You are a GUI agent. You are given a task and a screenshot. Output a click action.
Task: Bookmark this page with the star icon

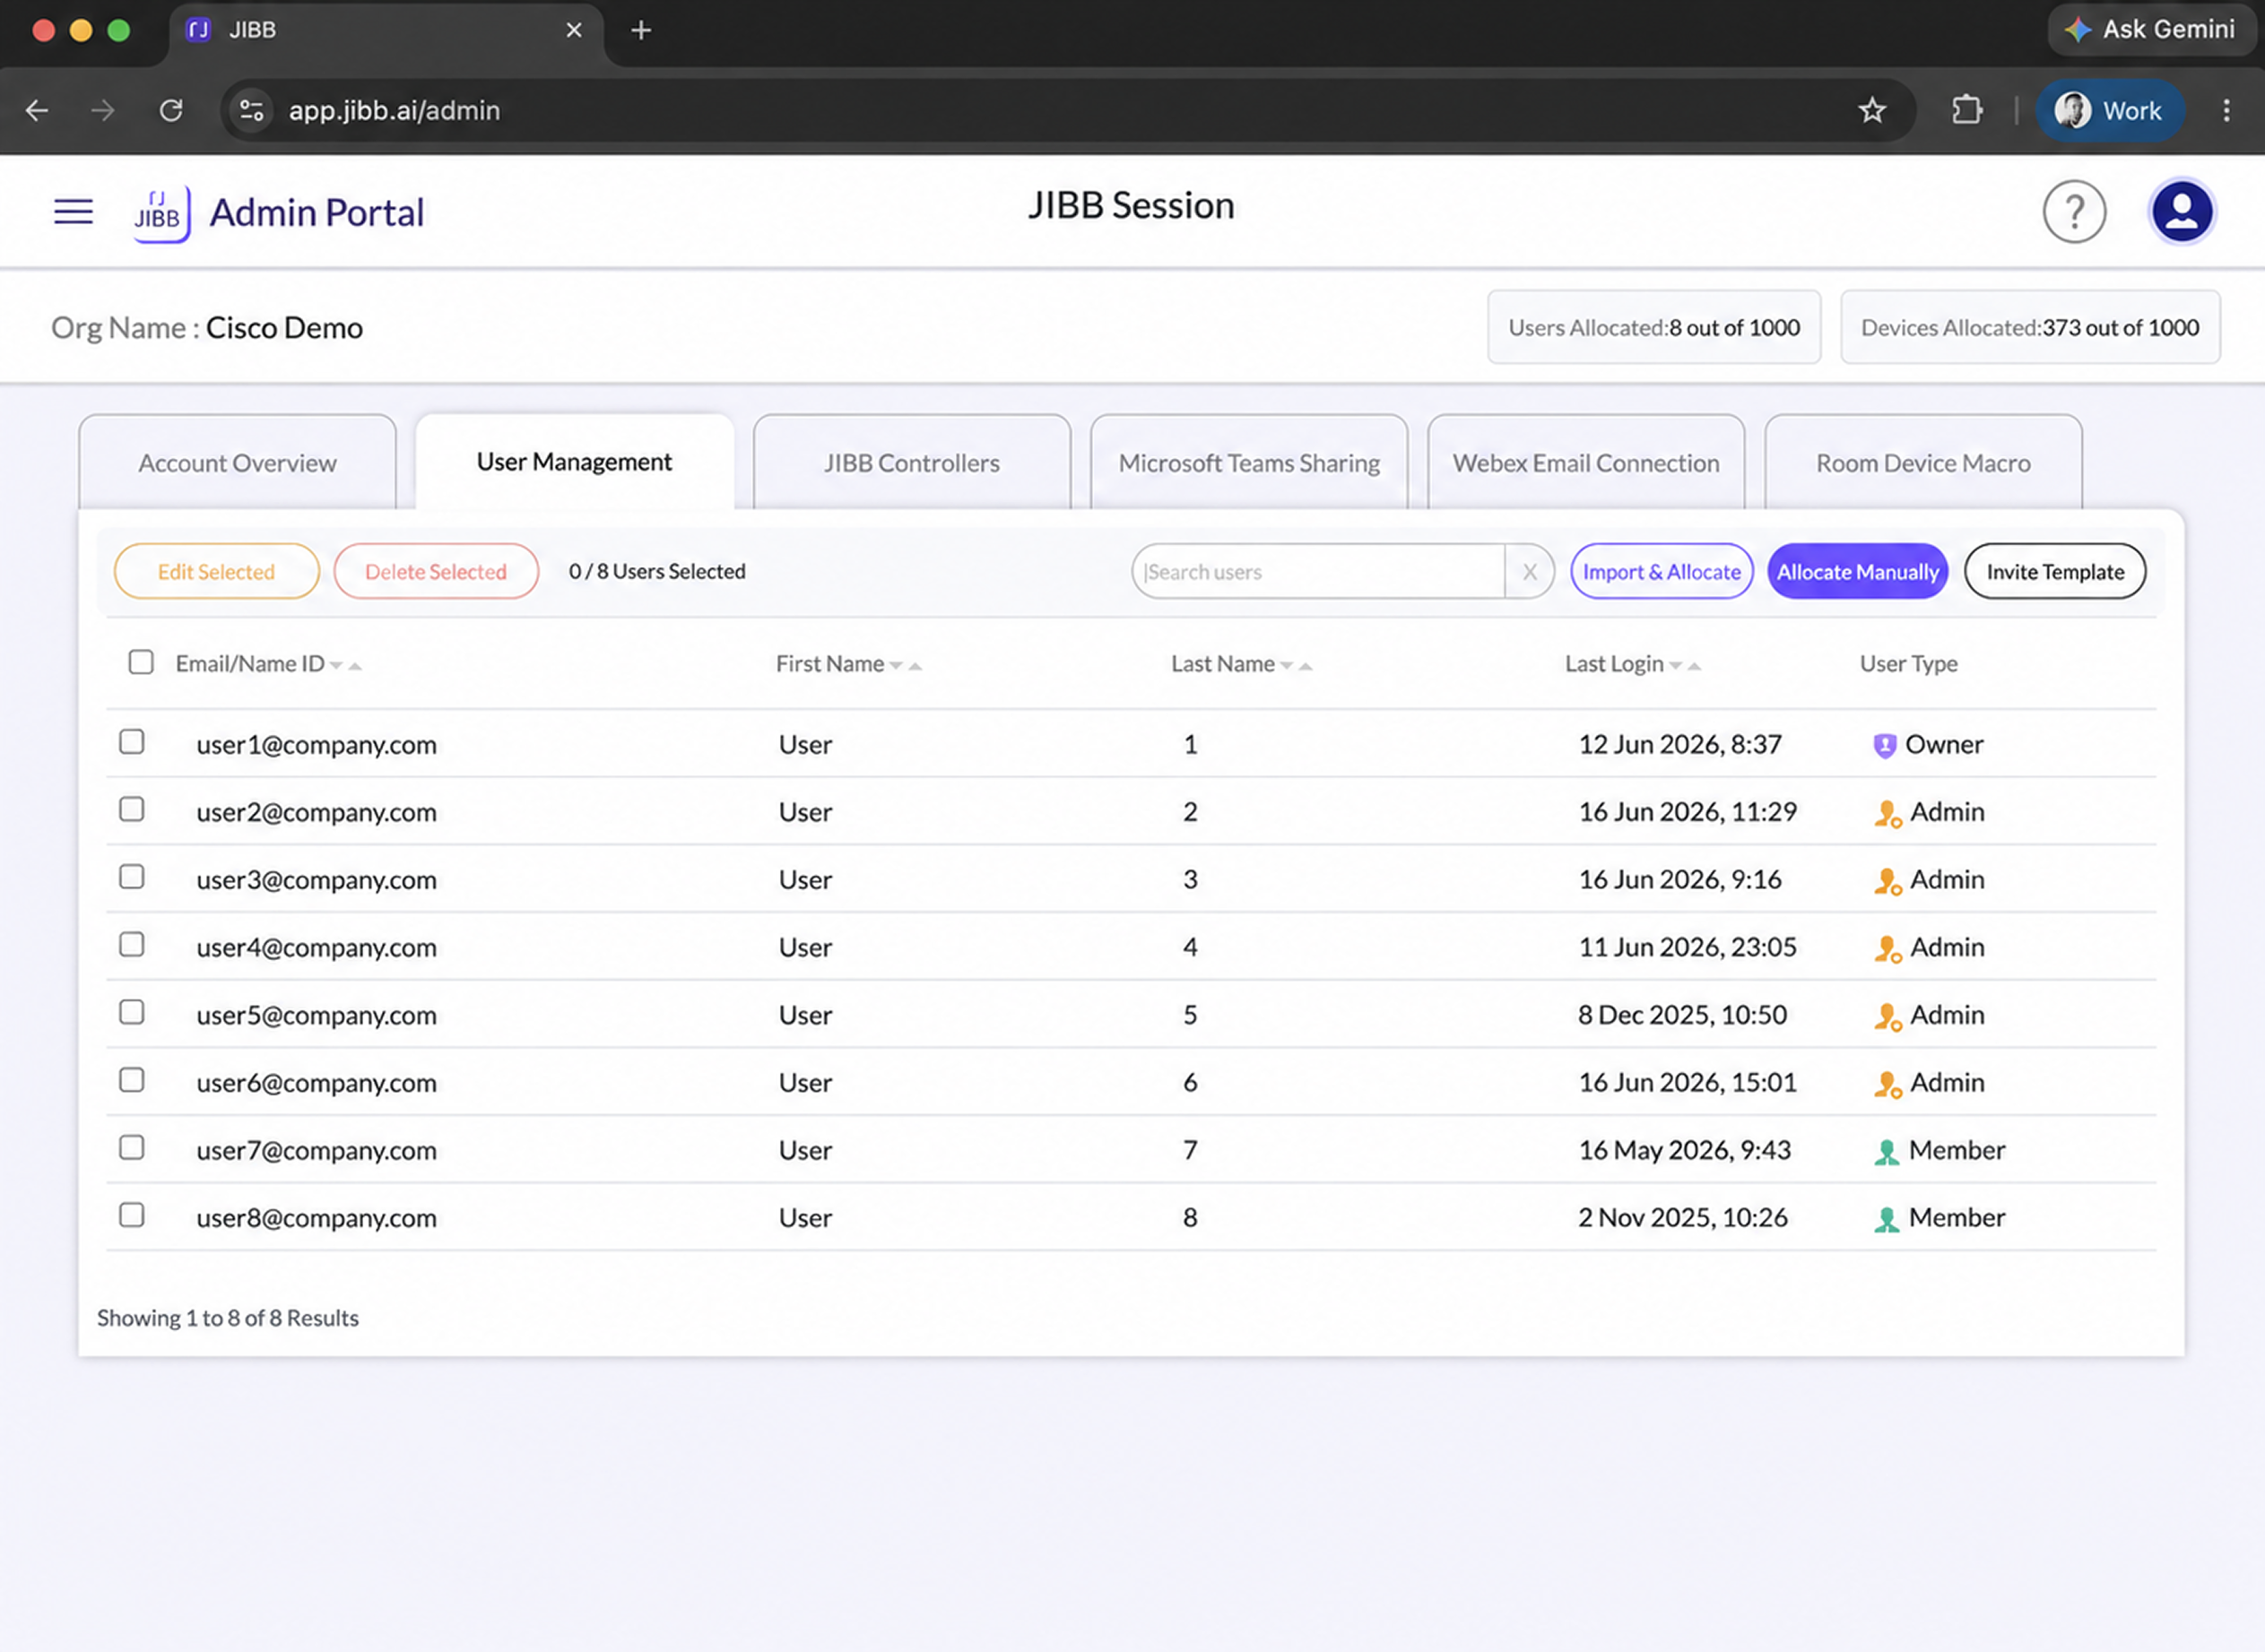(1872, 110)
